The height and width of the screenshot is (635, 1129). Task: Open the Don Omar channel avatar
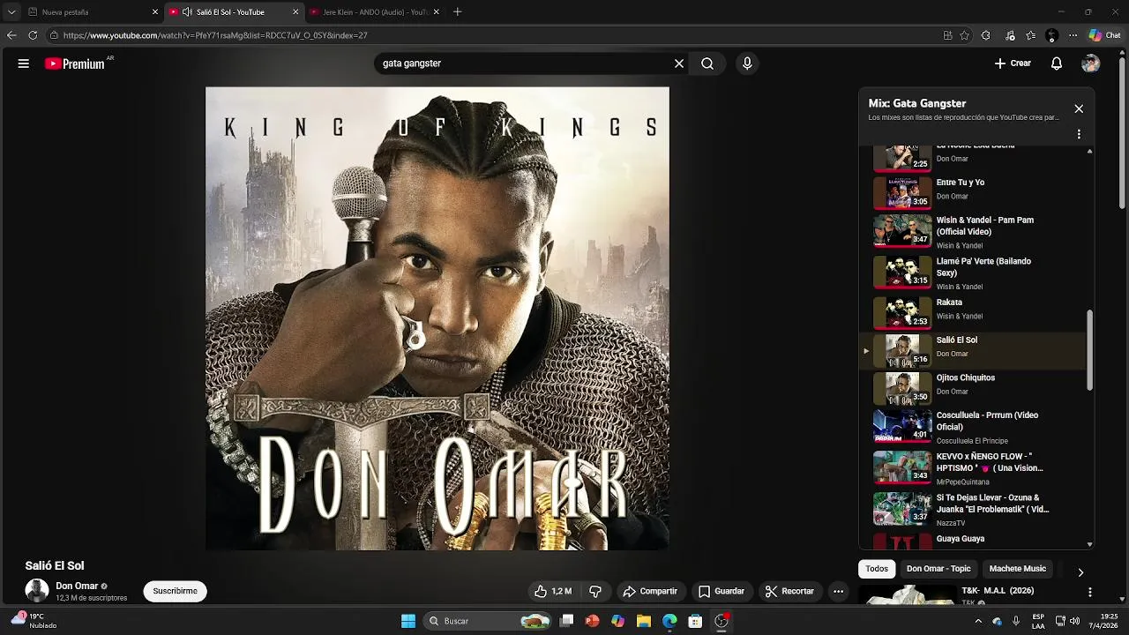[x=37, y=591]
